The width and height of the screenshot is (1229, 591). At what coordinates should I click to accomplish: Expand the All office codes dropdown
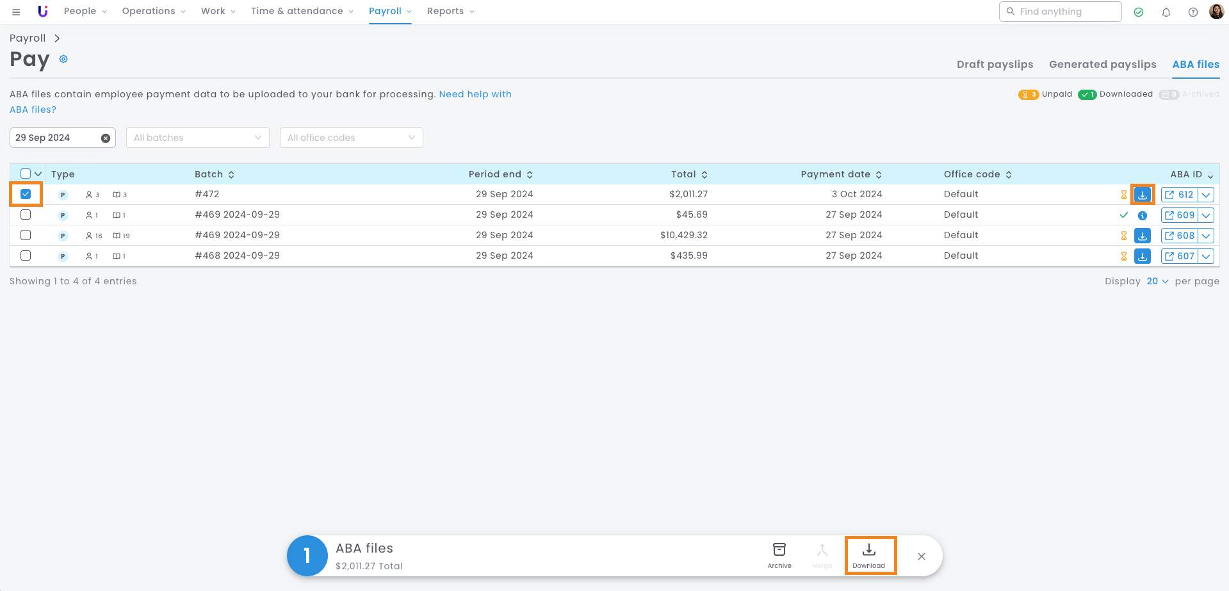[351, 138]
